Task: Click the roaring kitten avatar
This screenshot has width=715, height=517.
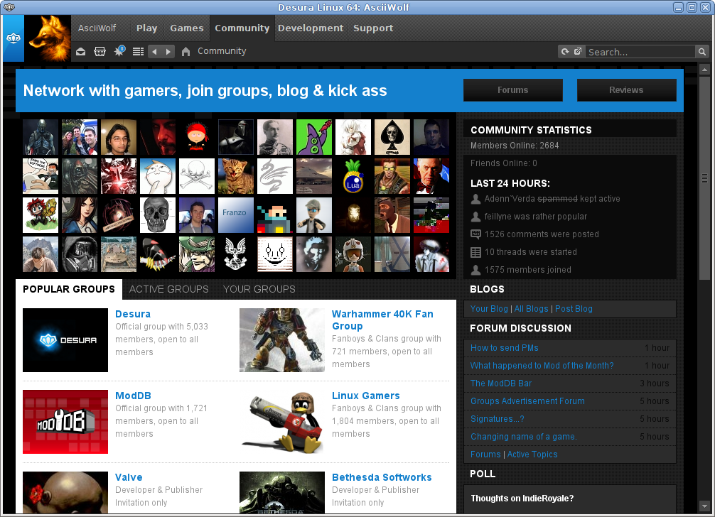Action: click(236, 176)
